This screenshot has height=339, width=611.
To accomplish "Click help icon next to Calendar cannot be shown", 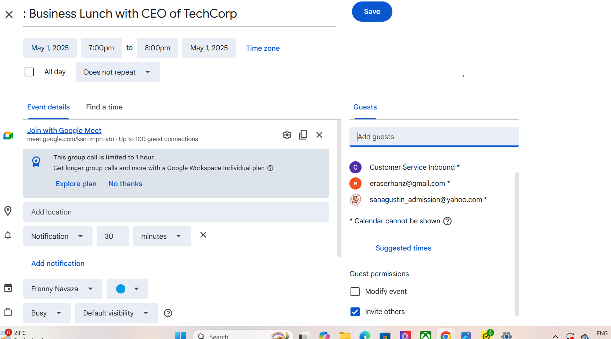I will click(x=447, y=221).
